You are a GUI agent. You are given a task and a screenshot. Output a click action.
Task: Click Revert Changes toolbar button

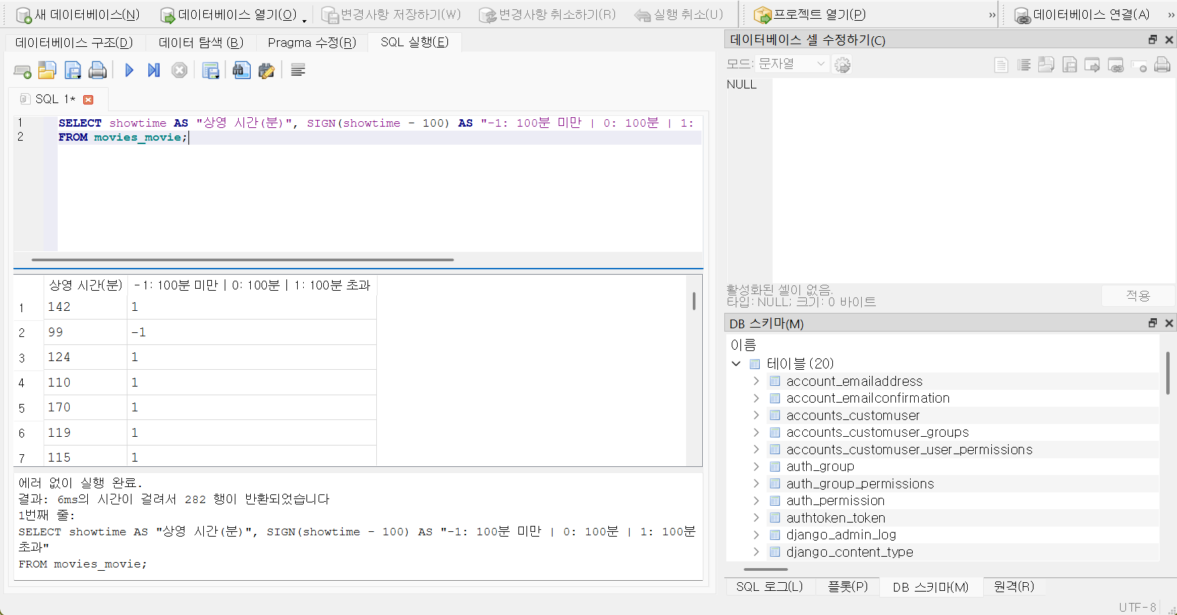[547, 14]
